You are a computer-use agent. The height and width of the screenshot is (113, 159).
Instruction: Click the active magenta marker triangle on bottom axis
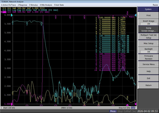tap(127, 105)
